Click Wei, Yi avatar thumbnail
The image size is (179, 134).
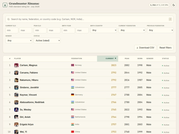[x=16, y=132]
